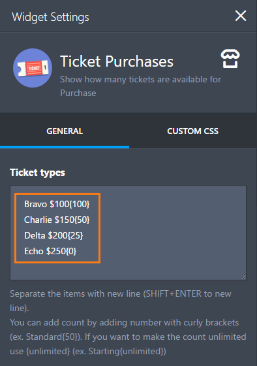This screenshot has height=366, width=257.
Task: Click empty area below Echo line in textarea
Action: [x=128, y=271]
